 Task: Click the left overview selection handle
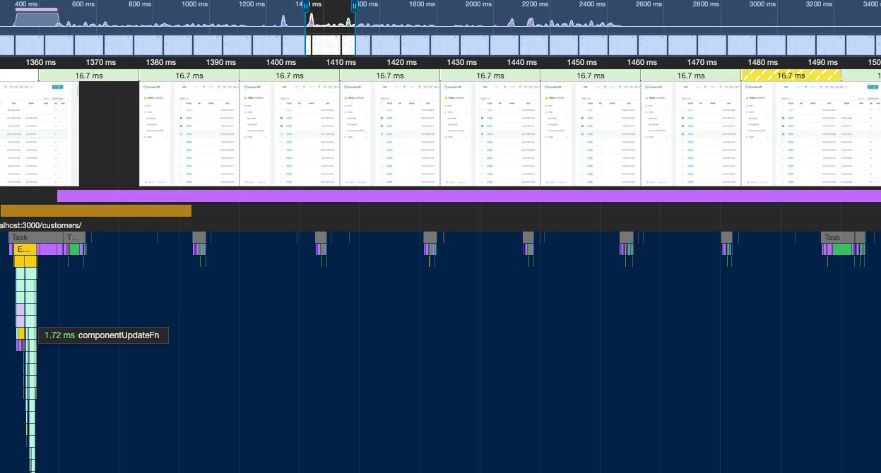pos(307,6)
